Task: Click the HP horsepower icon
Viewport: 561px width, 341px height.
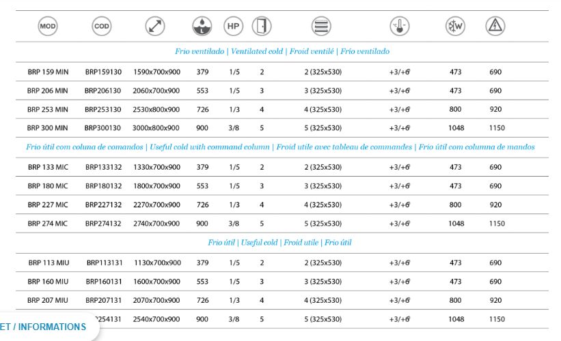Action: 234,27
